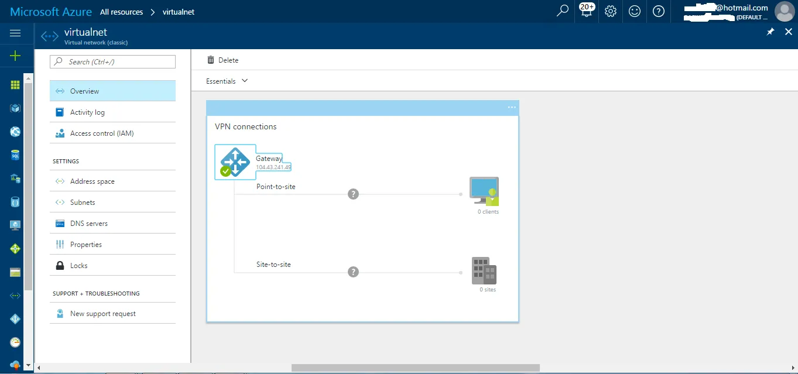This screenshot has width=798, height=374.
Task: Close the virtualnet blade
Action: coord(788,32)
